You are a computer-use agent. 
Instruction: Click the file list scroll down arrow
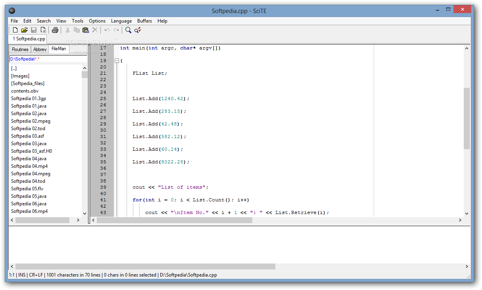coord(84,213)
